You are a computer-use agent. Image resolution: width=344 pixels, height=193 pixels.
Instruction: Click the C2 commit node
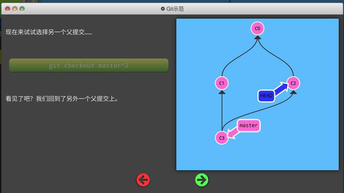pos(293,83)
